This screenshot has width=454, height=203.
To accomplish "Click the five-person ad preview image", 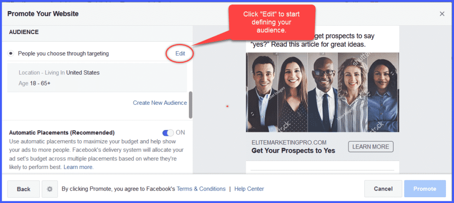I will tap(322, 92).
